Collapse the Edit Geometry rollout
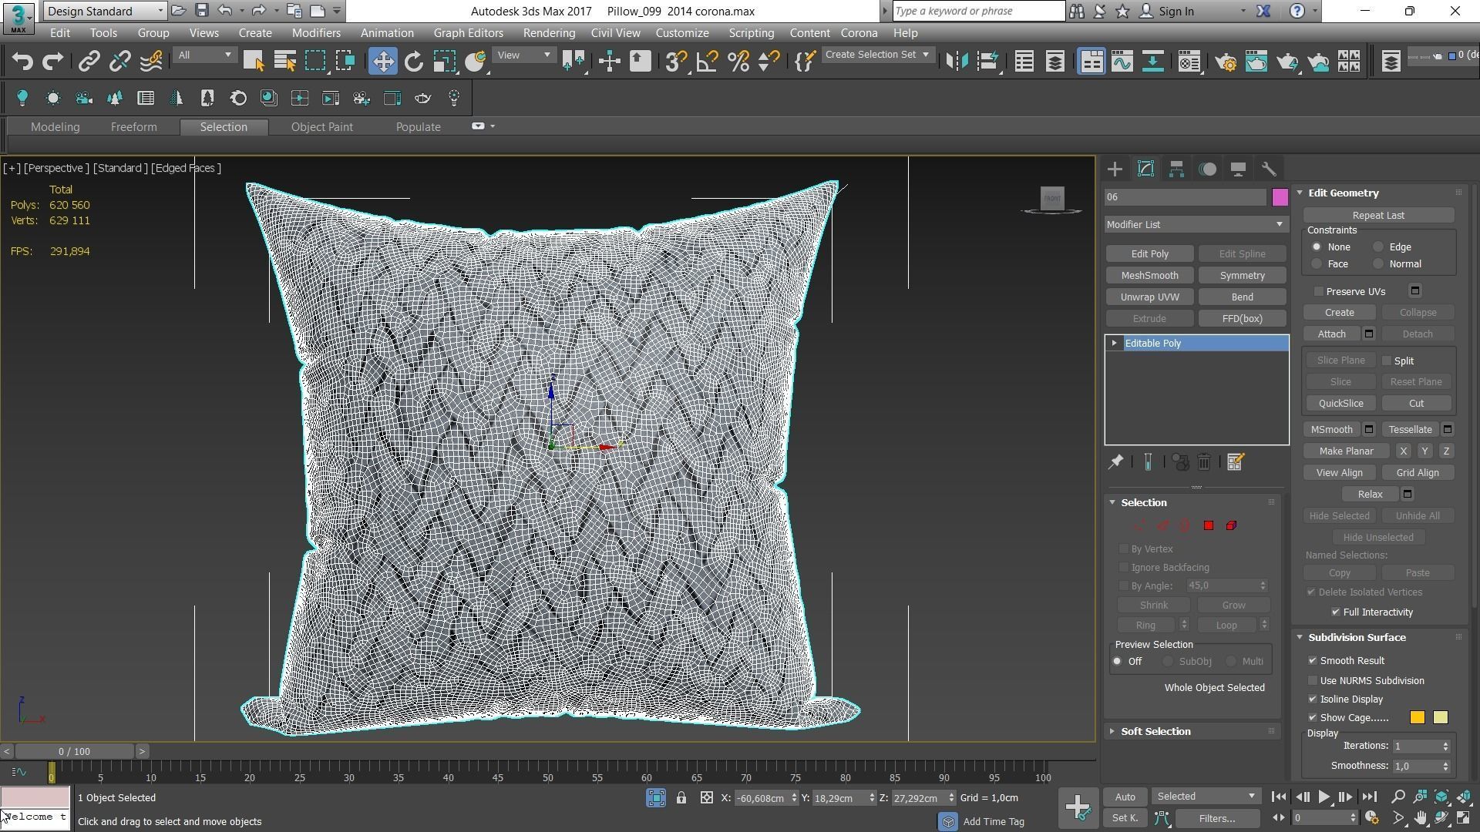Image resolution: width=1480 pixels, height=832 pixels. [1300, 193]
